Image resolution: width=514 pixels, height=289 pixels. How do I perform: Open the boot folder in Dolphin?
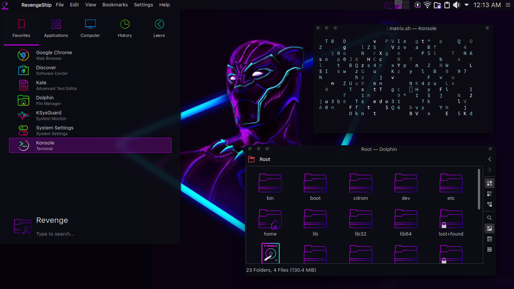pyautogui.click(x=315, y=187)
